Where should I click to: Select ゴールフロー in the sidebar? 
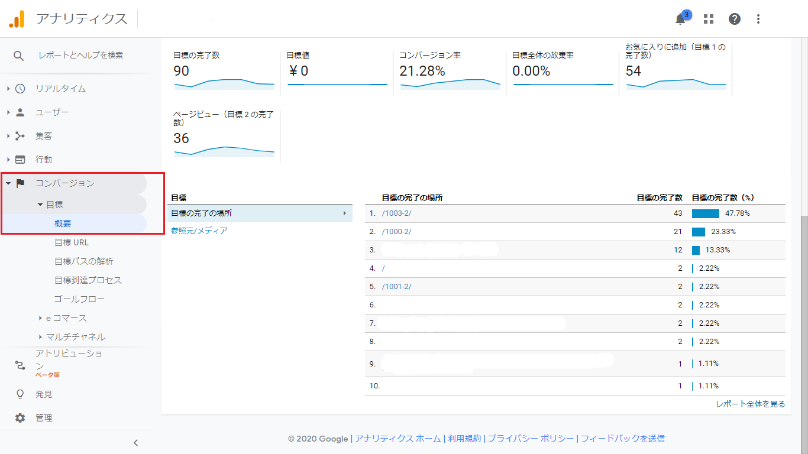click(x=79, y=299)
